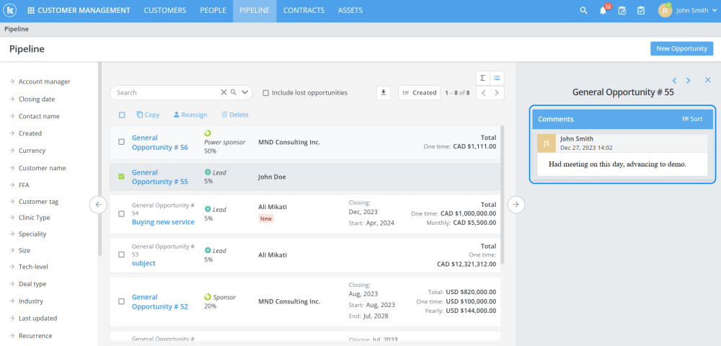The width and height of the screenshot is (721, 346).
Task: Click the New Opportunity button
Action: coord(681,49)
